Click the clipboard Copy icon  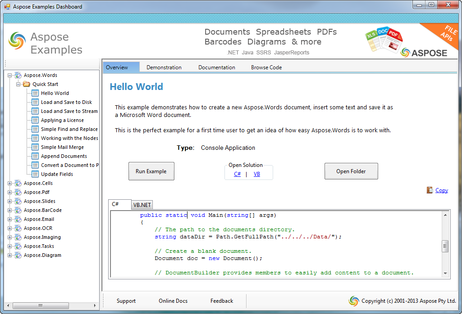[430, 190]
